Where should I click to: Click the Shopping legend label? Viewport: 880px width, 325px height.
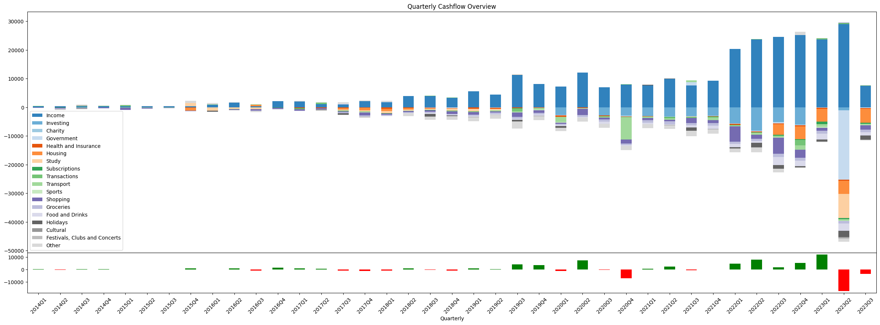58,199
